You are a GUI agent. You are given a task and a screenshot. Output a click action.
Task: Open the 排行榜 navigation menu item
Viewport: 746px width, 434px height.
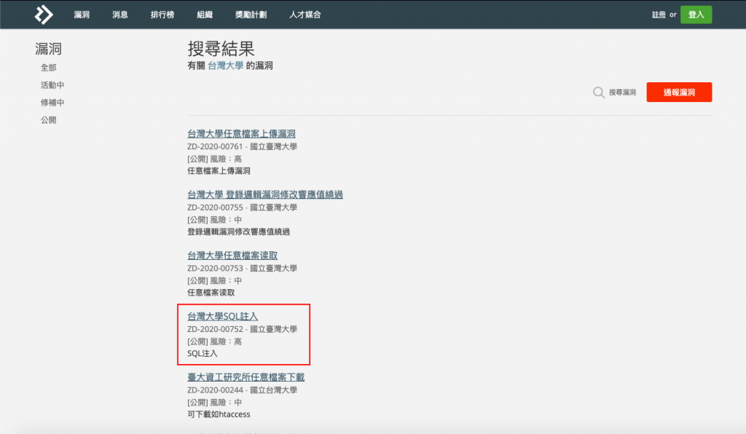tap(162, 15)
